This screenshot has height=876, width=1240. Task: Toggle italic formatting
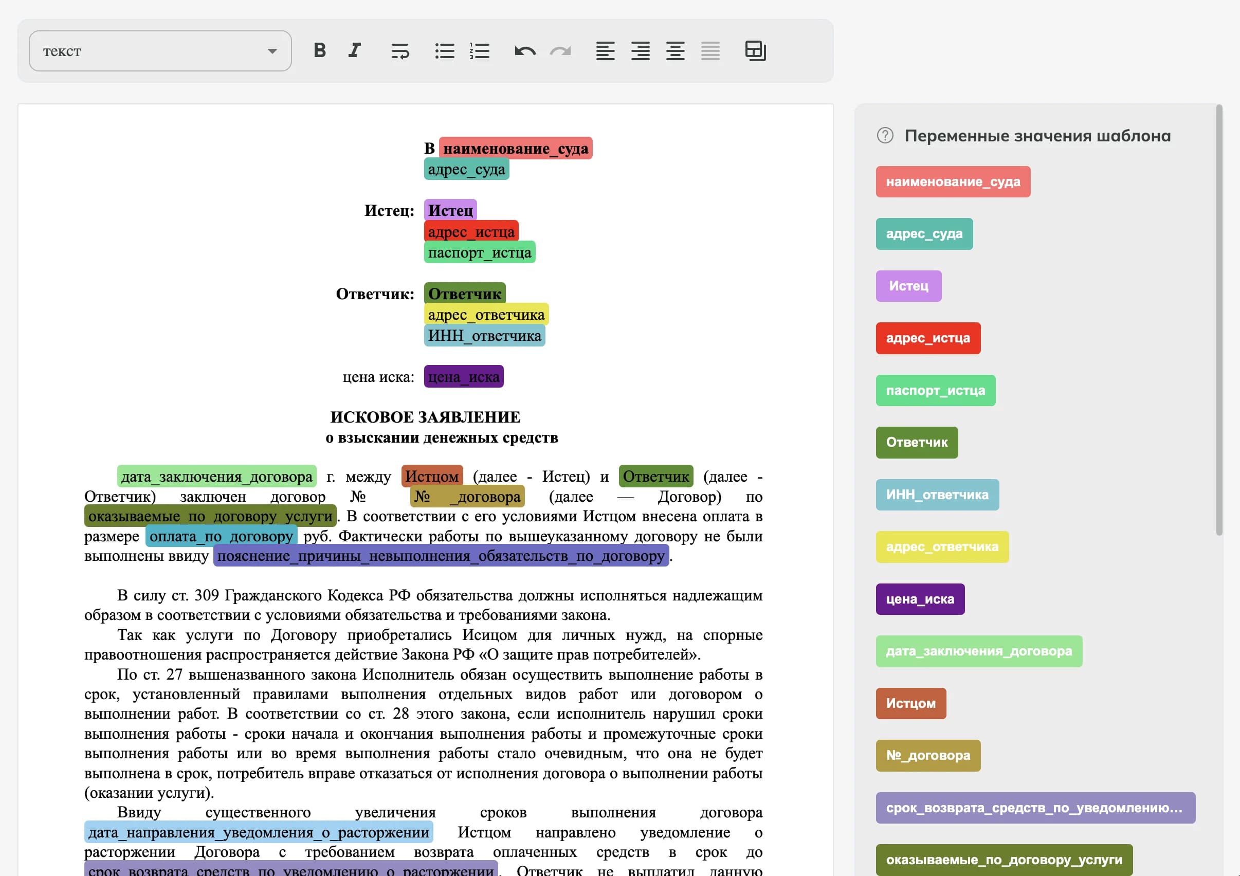(355, 51)
